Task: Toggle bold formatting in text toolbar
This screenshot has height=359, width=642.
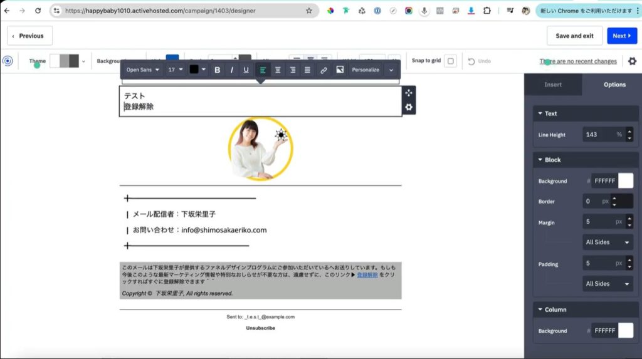Action: tap(218, 70)
